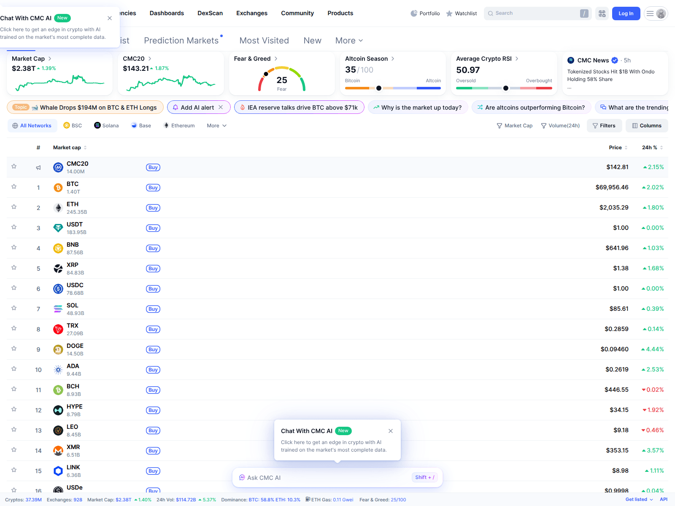
Task: Open the Portfolio pie icon link
Action: 425,13
